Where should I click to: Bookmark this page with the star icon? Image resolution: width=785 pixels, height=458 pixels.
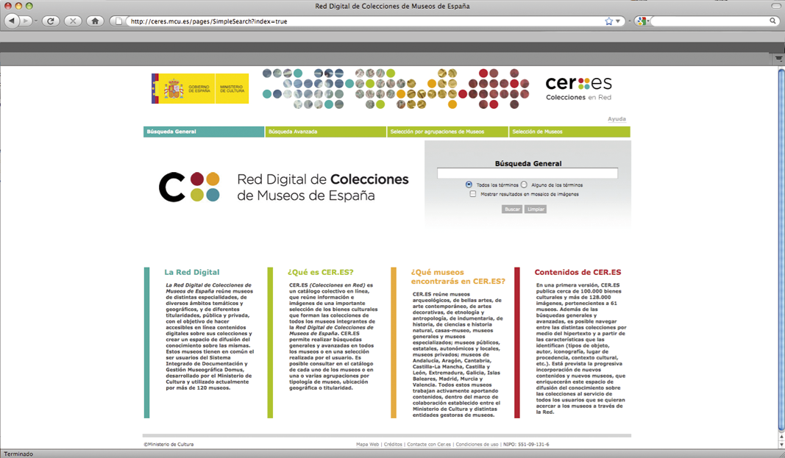608,21
